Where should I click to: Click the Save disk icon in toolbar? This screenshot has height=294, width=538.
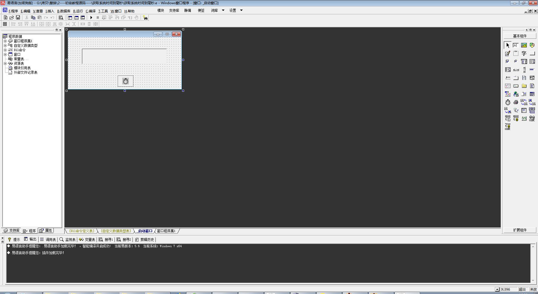pos(18,18)
